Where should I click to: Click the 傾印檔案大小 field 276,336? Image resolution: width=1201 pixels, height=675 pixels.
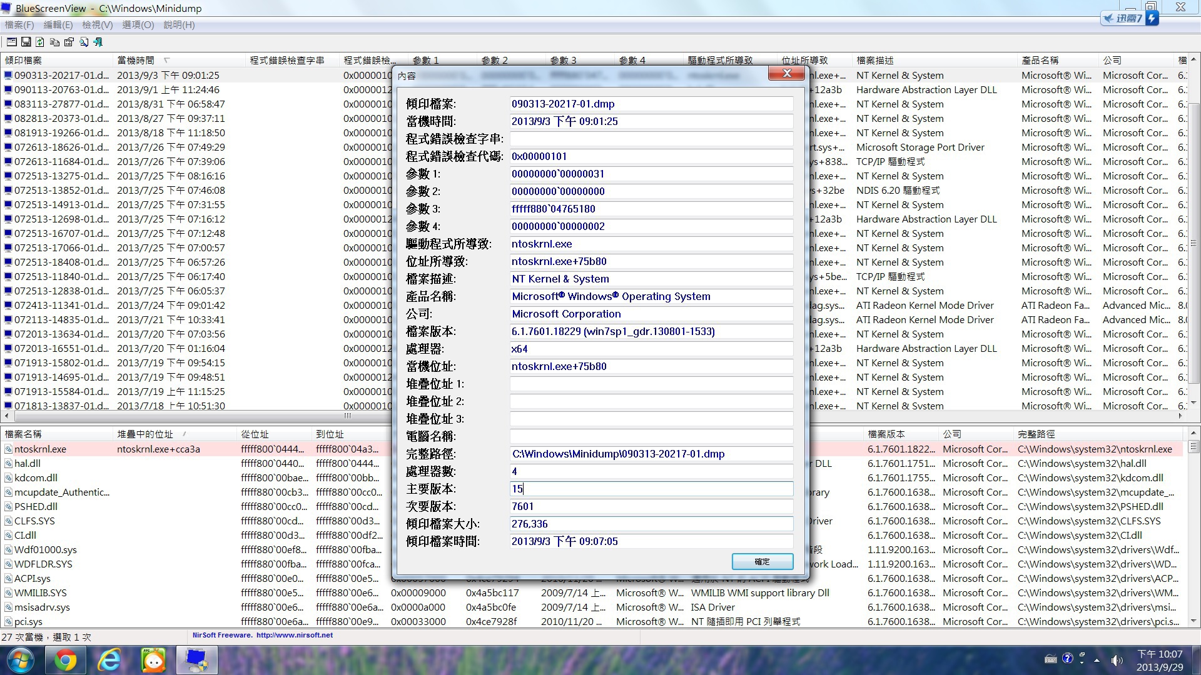[x=651, y=524]
